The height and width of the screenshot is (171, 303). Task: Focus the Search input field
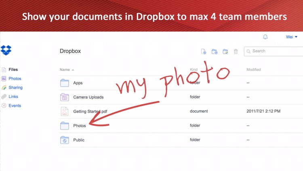pos(274,51)
